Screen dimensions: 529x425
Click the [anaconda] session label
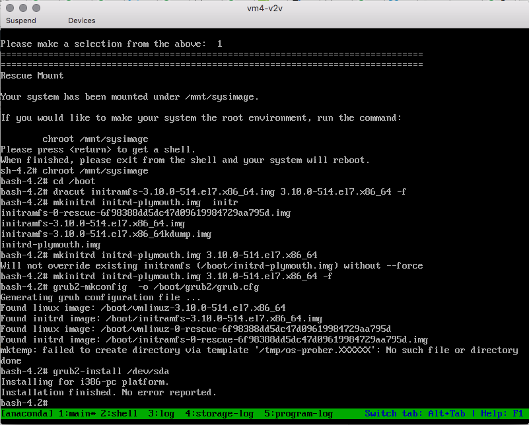coord(27,414)
